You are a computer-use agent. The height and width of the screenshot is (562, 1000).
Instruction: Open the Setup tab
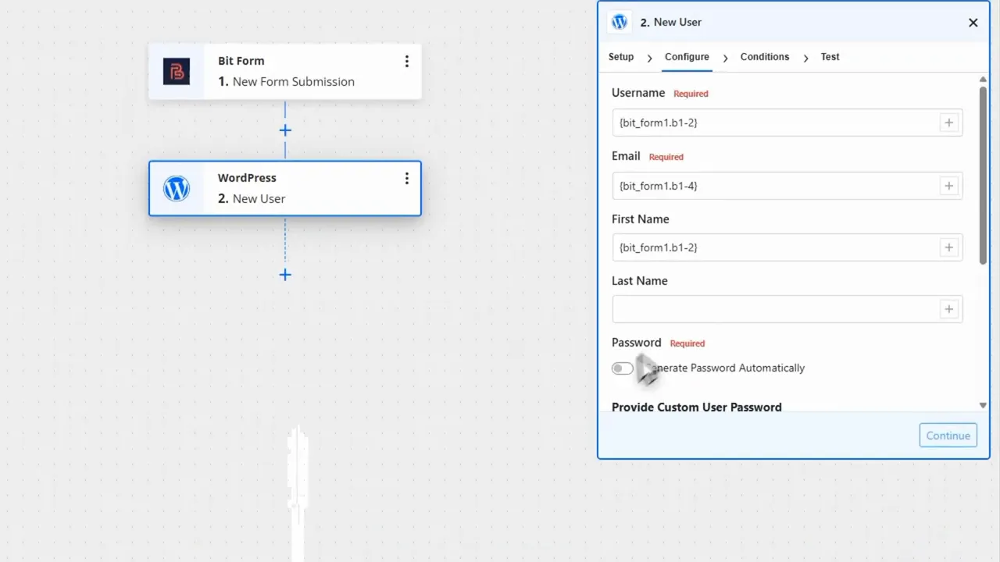point(621,57)
